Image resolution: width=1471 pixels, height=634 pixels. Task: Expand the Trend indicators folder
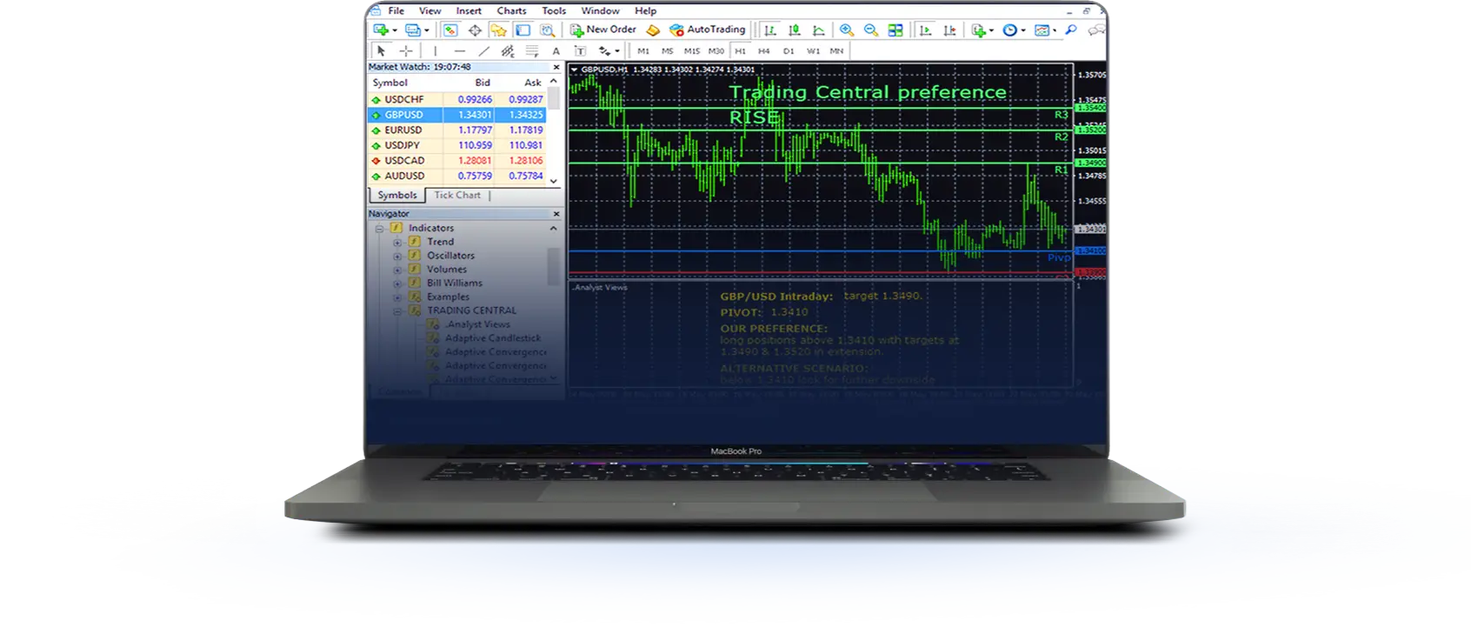click(397, 243)
